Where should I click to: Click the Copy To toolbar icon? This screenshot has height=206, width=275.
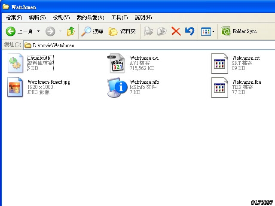(162, 31)
